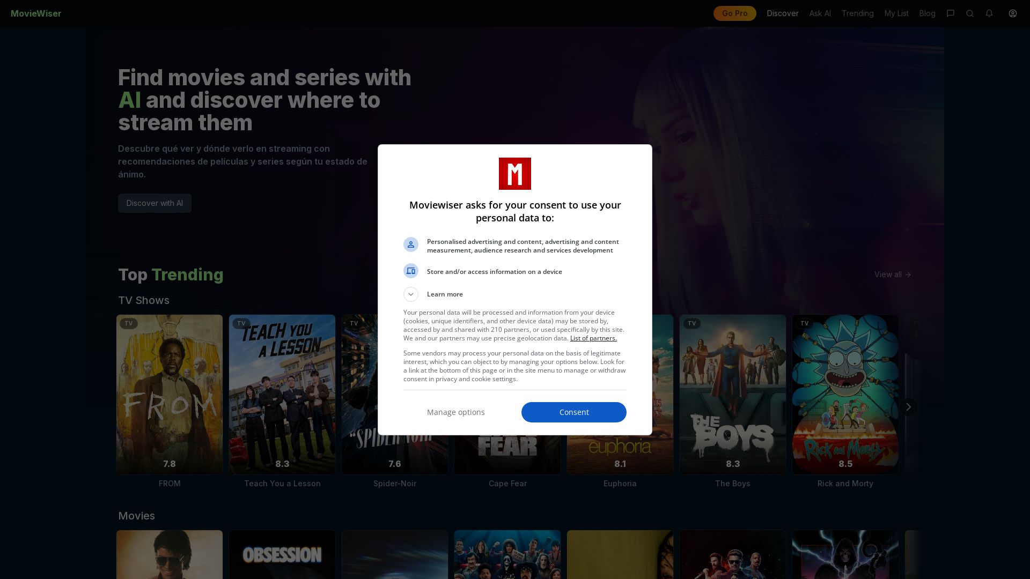The height and width of the screenshot is (579, 1030).
Task: Click the TV badge on The Boys poster
Action: coord(692,323)
